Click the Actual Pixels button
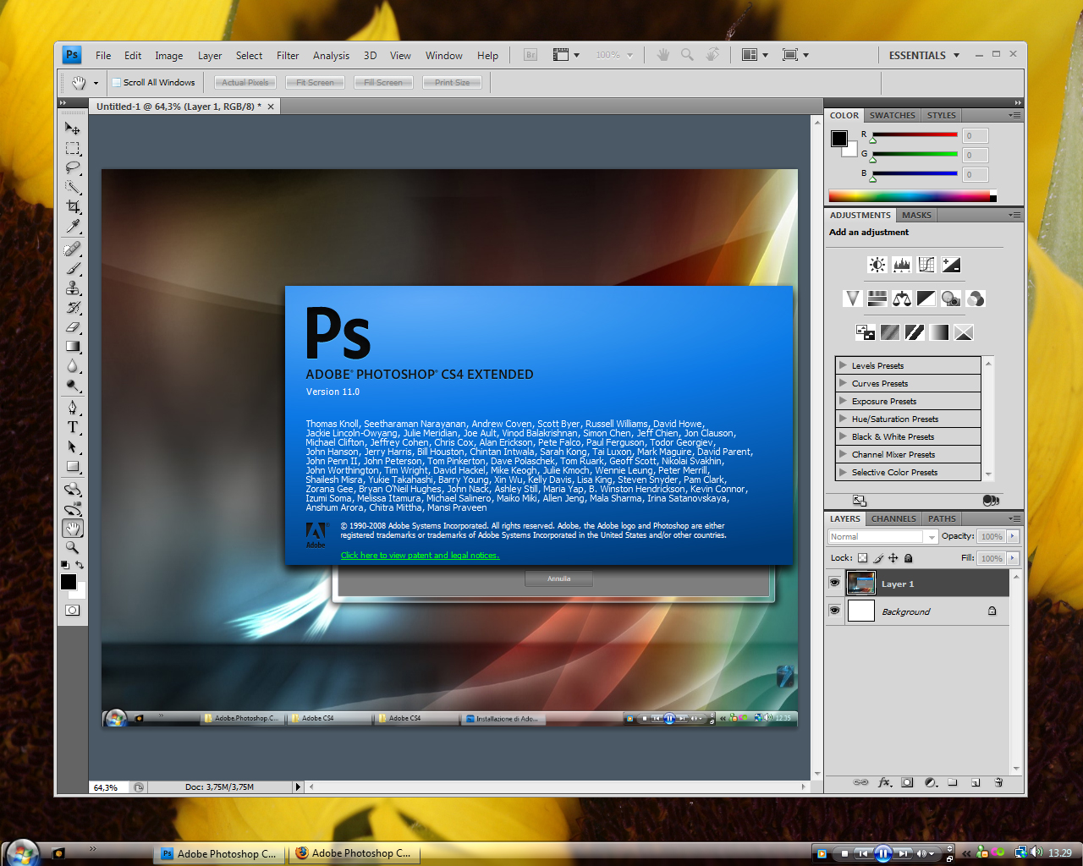Image resolution: width=1083 pixels, height=866 pixels. tap(245, 82)
